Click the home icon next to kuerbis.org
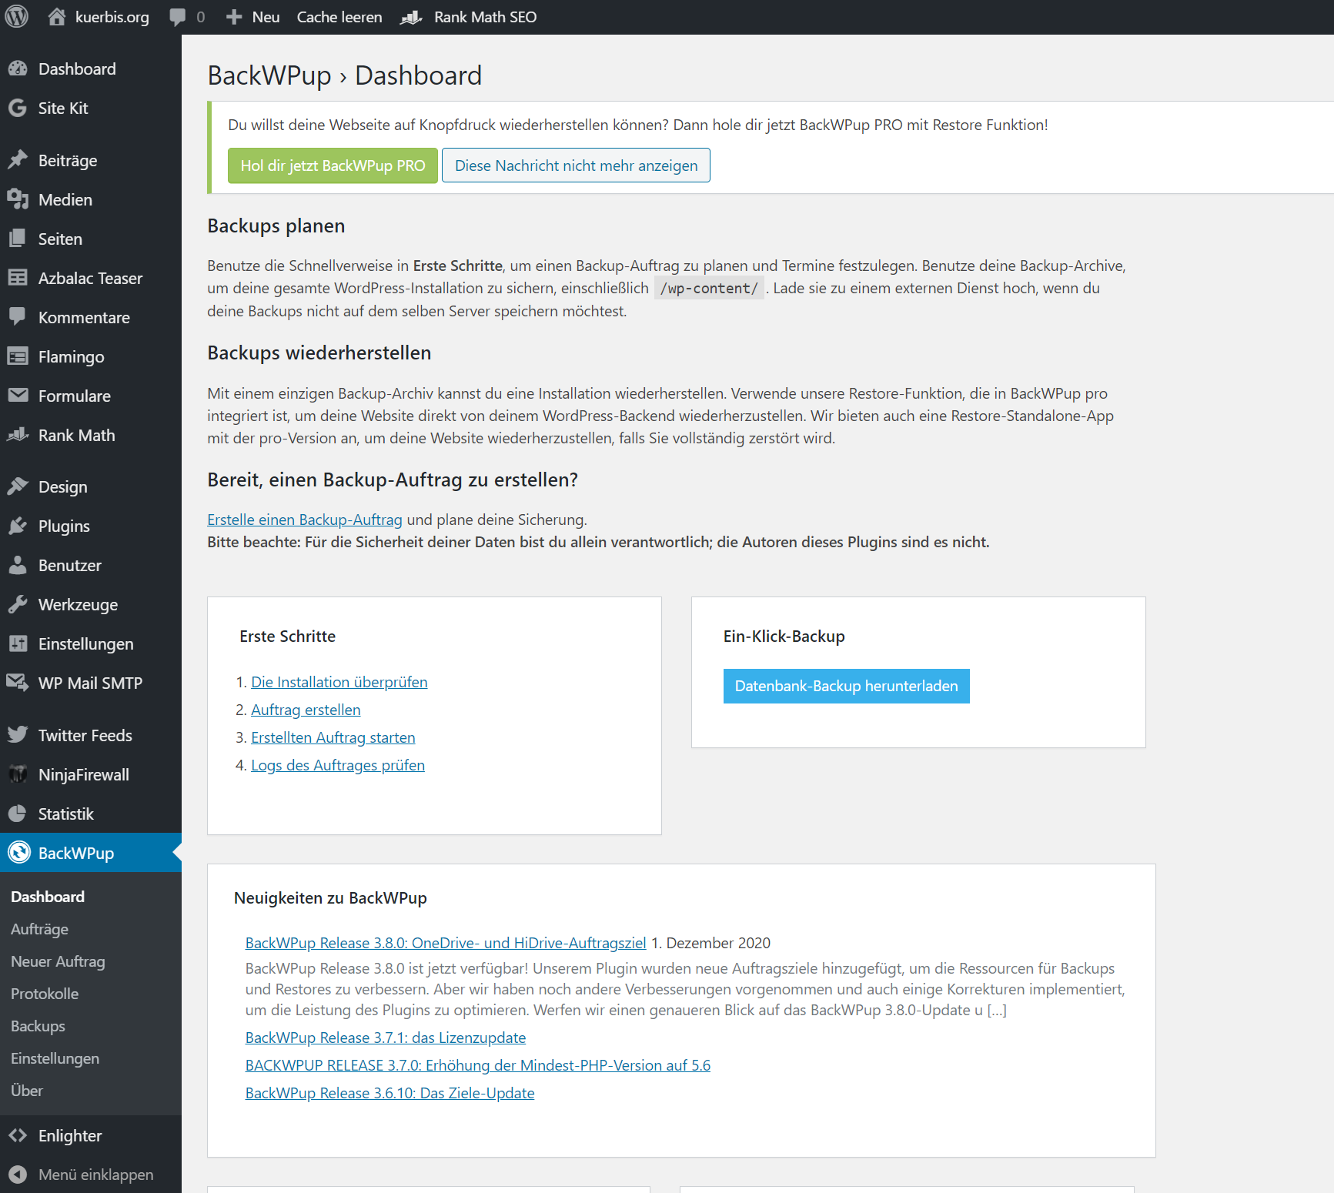Screen dimensions: 1334x1193 [x=56, y=16]
